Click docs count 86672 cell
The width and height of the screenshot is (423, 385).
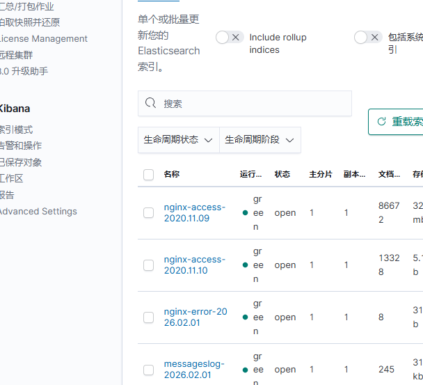point(389,213)
